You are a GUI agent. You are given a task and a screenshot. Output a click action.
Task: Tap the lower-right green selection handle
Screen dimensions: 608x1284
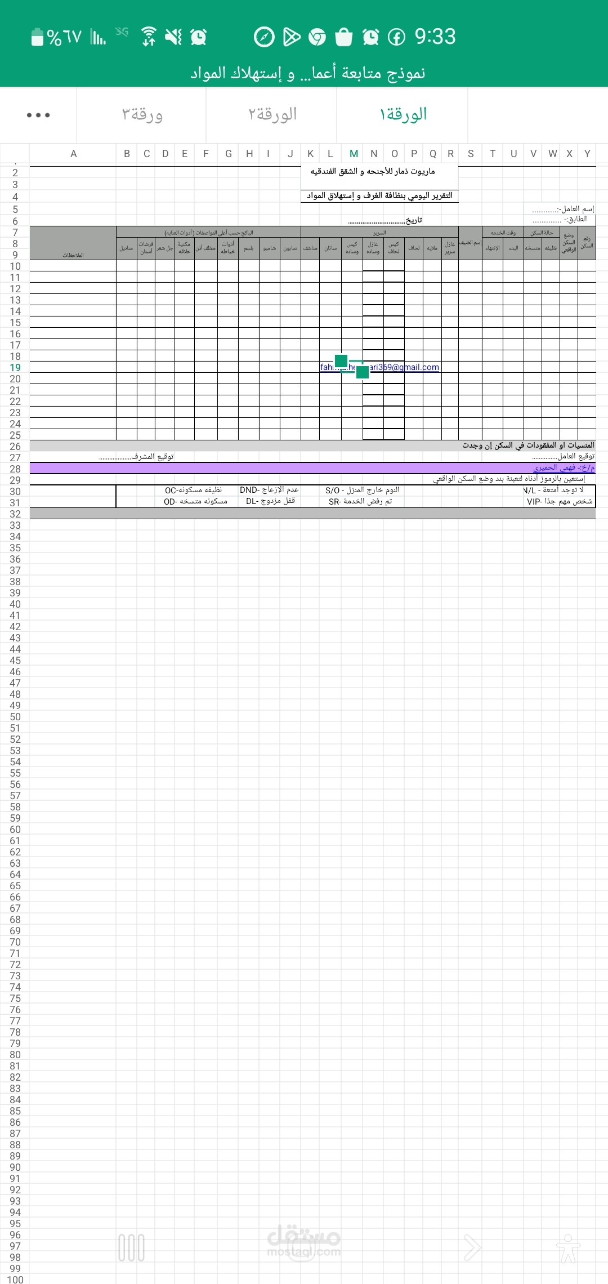coord(363,372)
